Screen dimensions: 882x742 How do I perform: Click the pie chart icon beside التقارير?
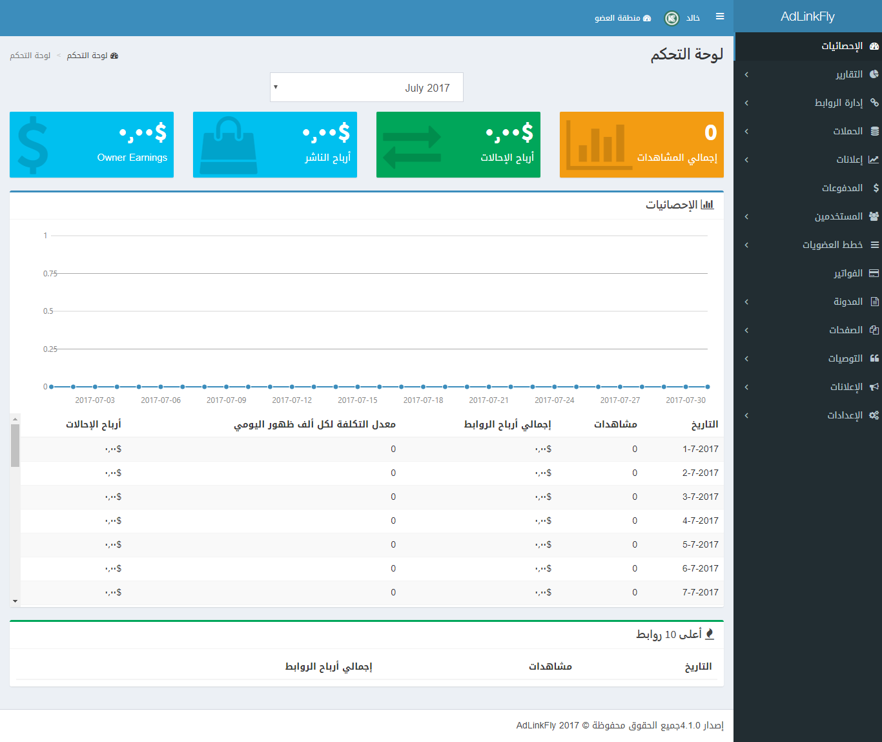coord(874,74)
